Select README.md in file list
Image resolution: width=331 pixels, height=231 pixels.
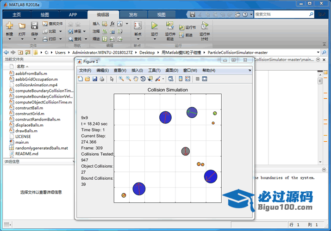point(27,154)
